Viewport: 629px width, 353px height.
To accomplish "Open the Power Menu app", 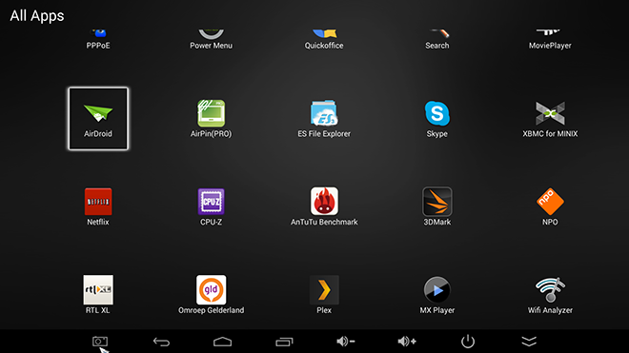I will [x=211, y=40].
